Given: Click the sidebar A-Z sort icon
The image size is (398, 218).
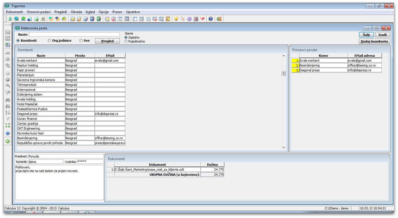Looking at the screenshot, I should tap(8, 112).
